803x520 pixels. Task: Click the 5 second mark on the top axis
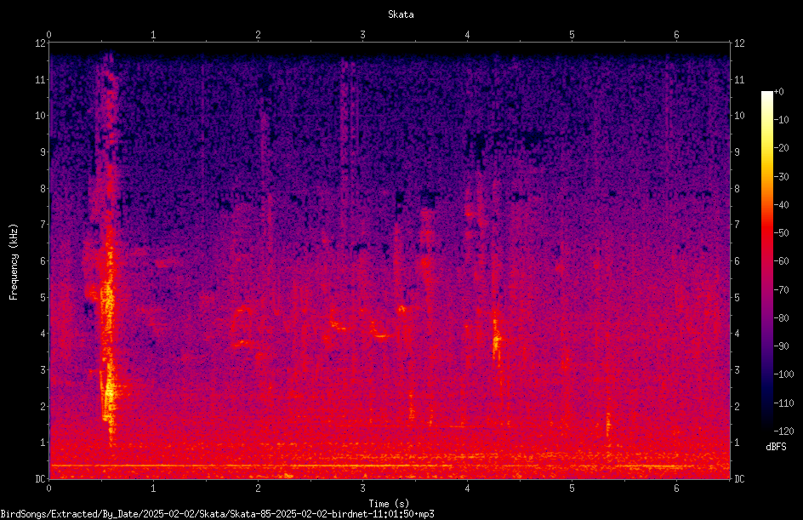(x=572, y=35)
